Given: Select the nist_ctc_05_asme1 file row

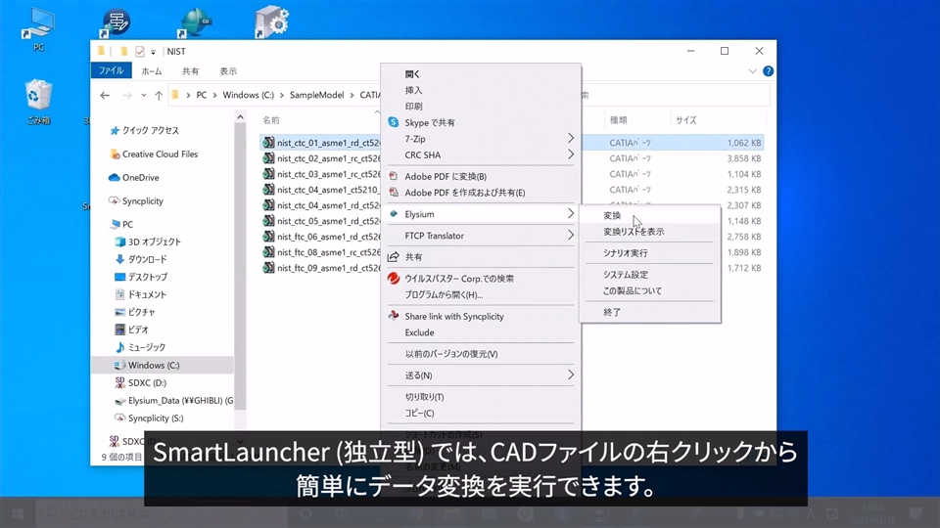Looking at the screenshot, I should tap(512, 221).
